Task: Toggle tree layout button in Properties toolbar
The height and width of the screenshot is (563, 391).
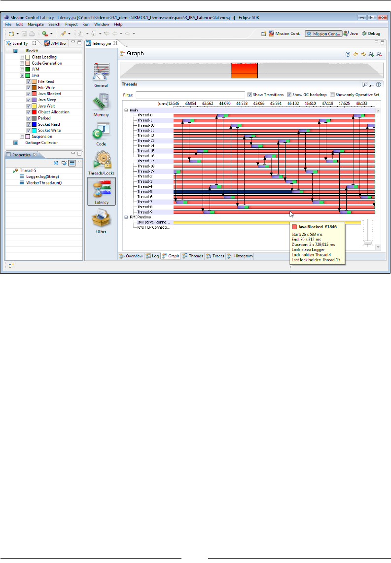Action: 72,163
